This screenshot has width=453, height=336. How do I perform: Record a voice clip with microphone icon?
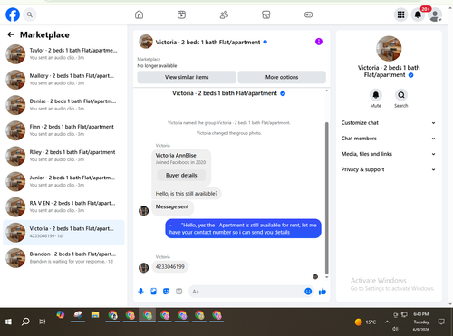pyautogui.click(x=140, y=292)
